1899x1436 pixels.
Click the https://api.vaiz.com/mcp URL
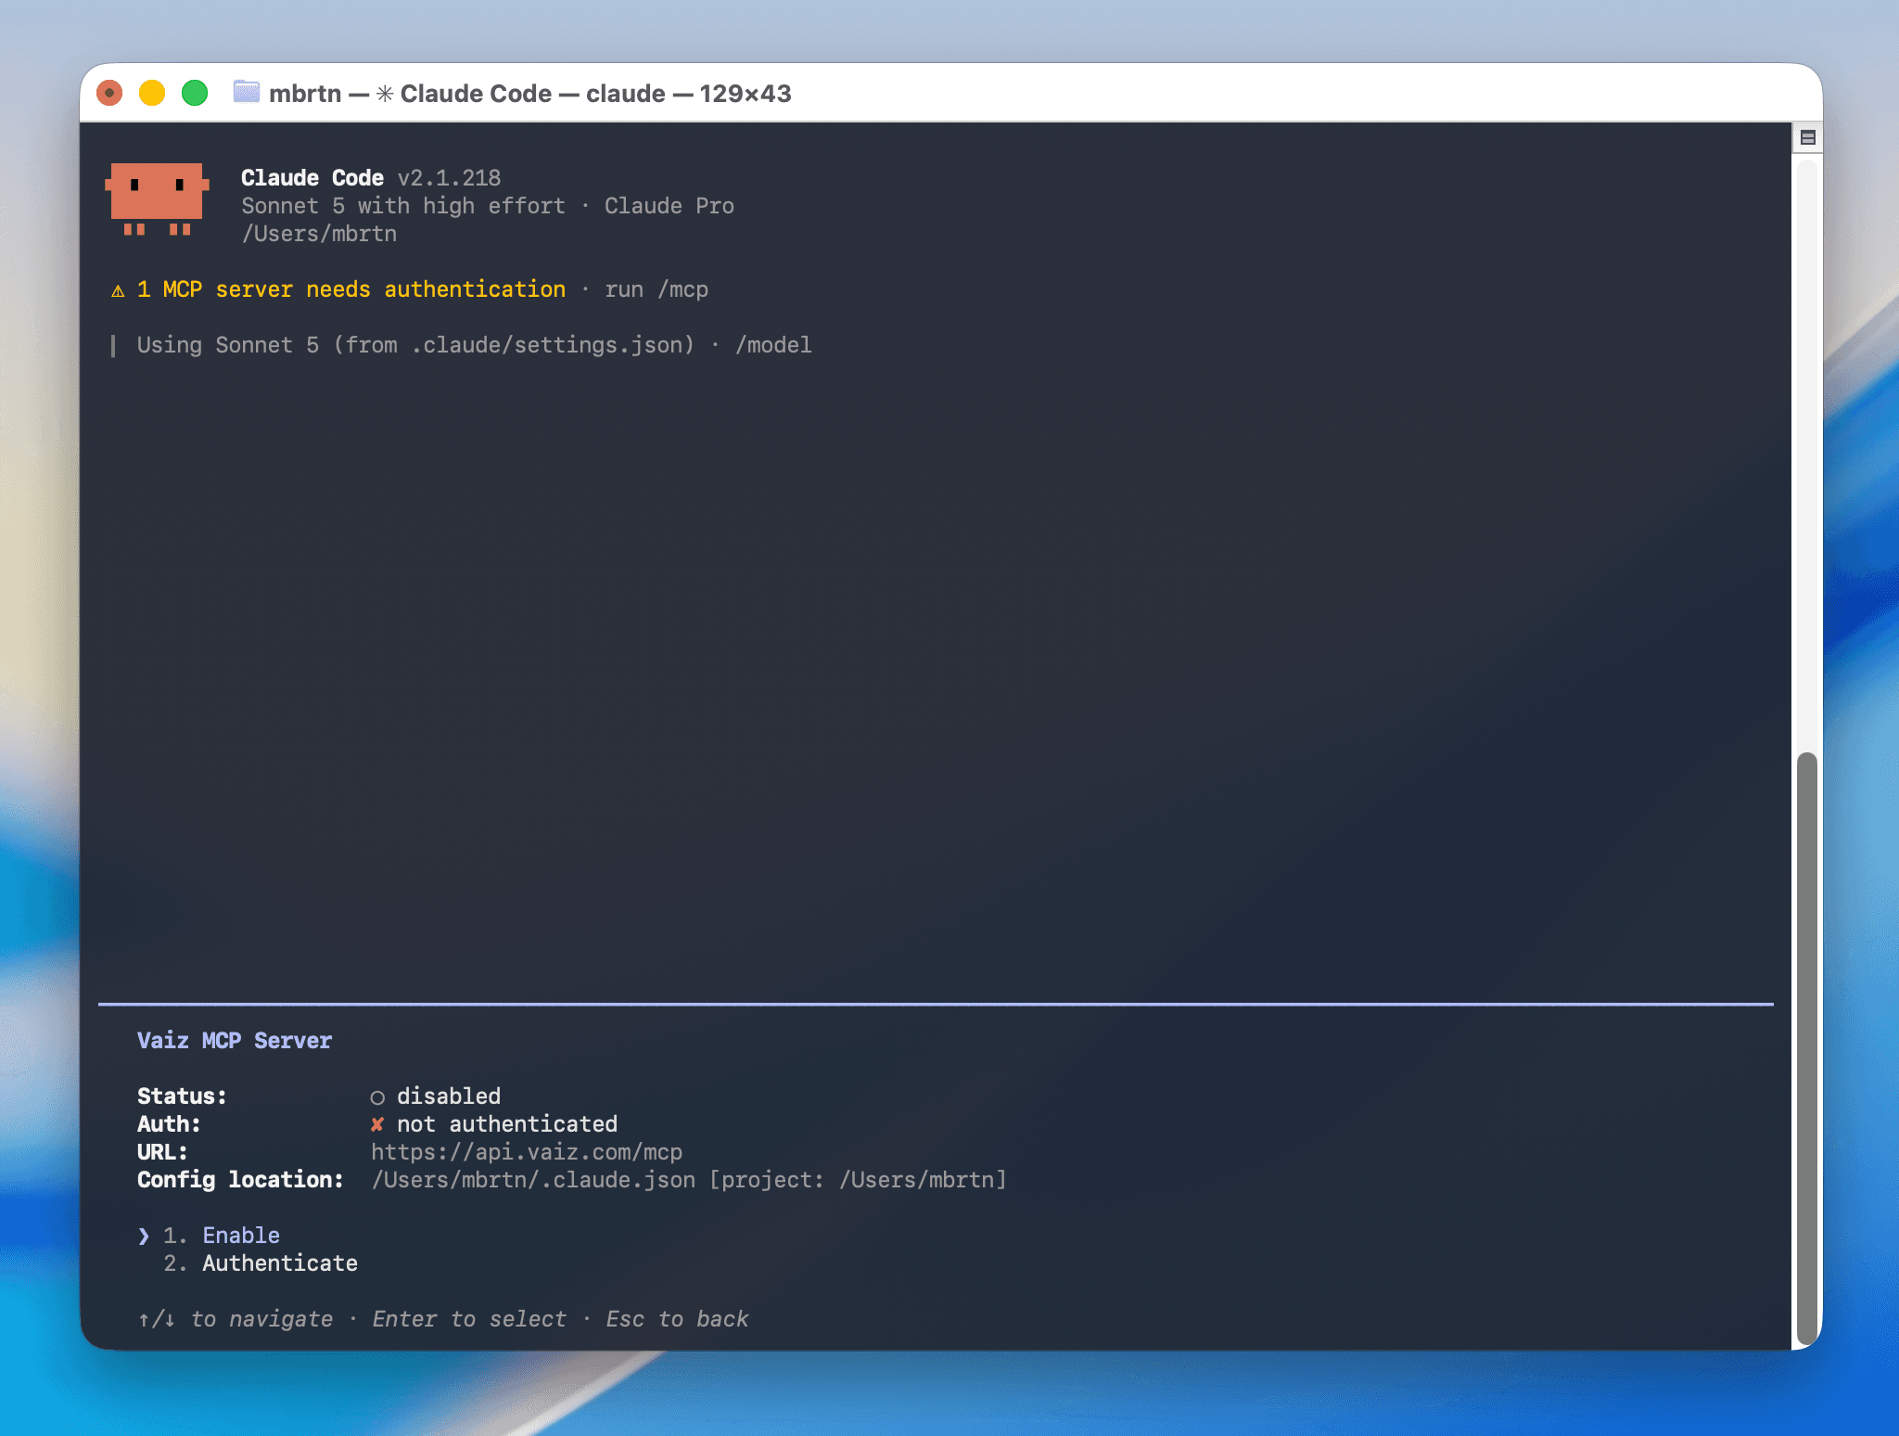[x=527, y=1152]
